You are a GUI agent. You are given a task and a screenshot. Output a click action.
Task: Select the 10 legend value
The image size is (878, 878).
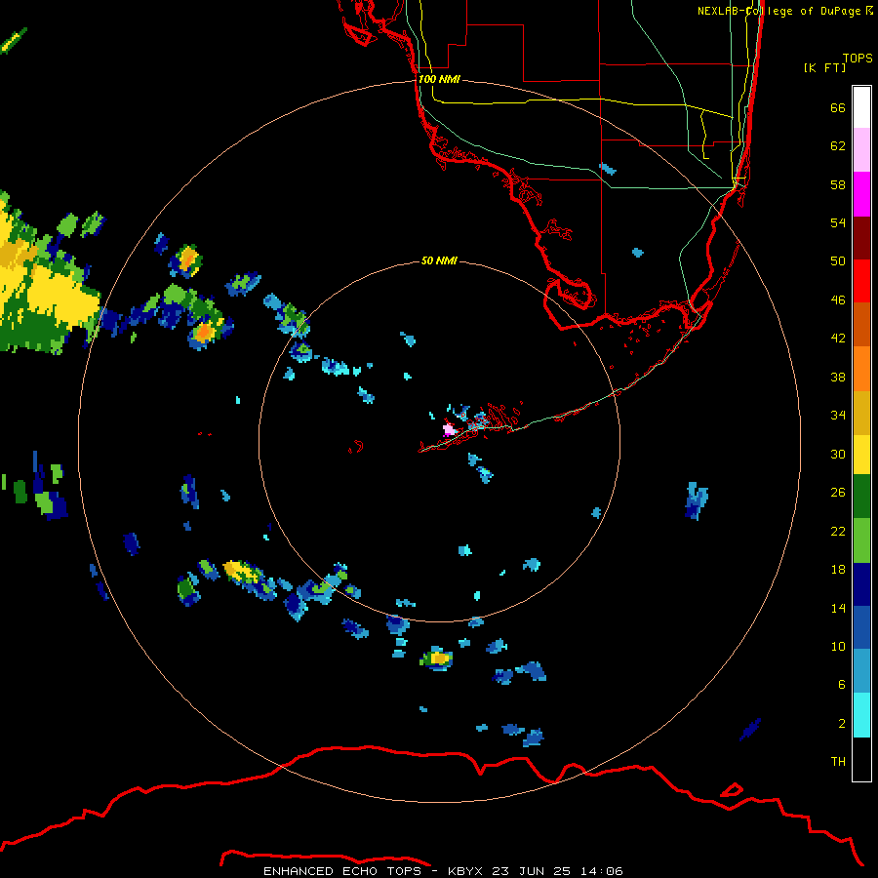pos(838,646)
